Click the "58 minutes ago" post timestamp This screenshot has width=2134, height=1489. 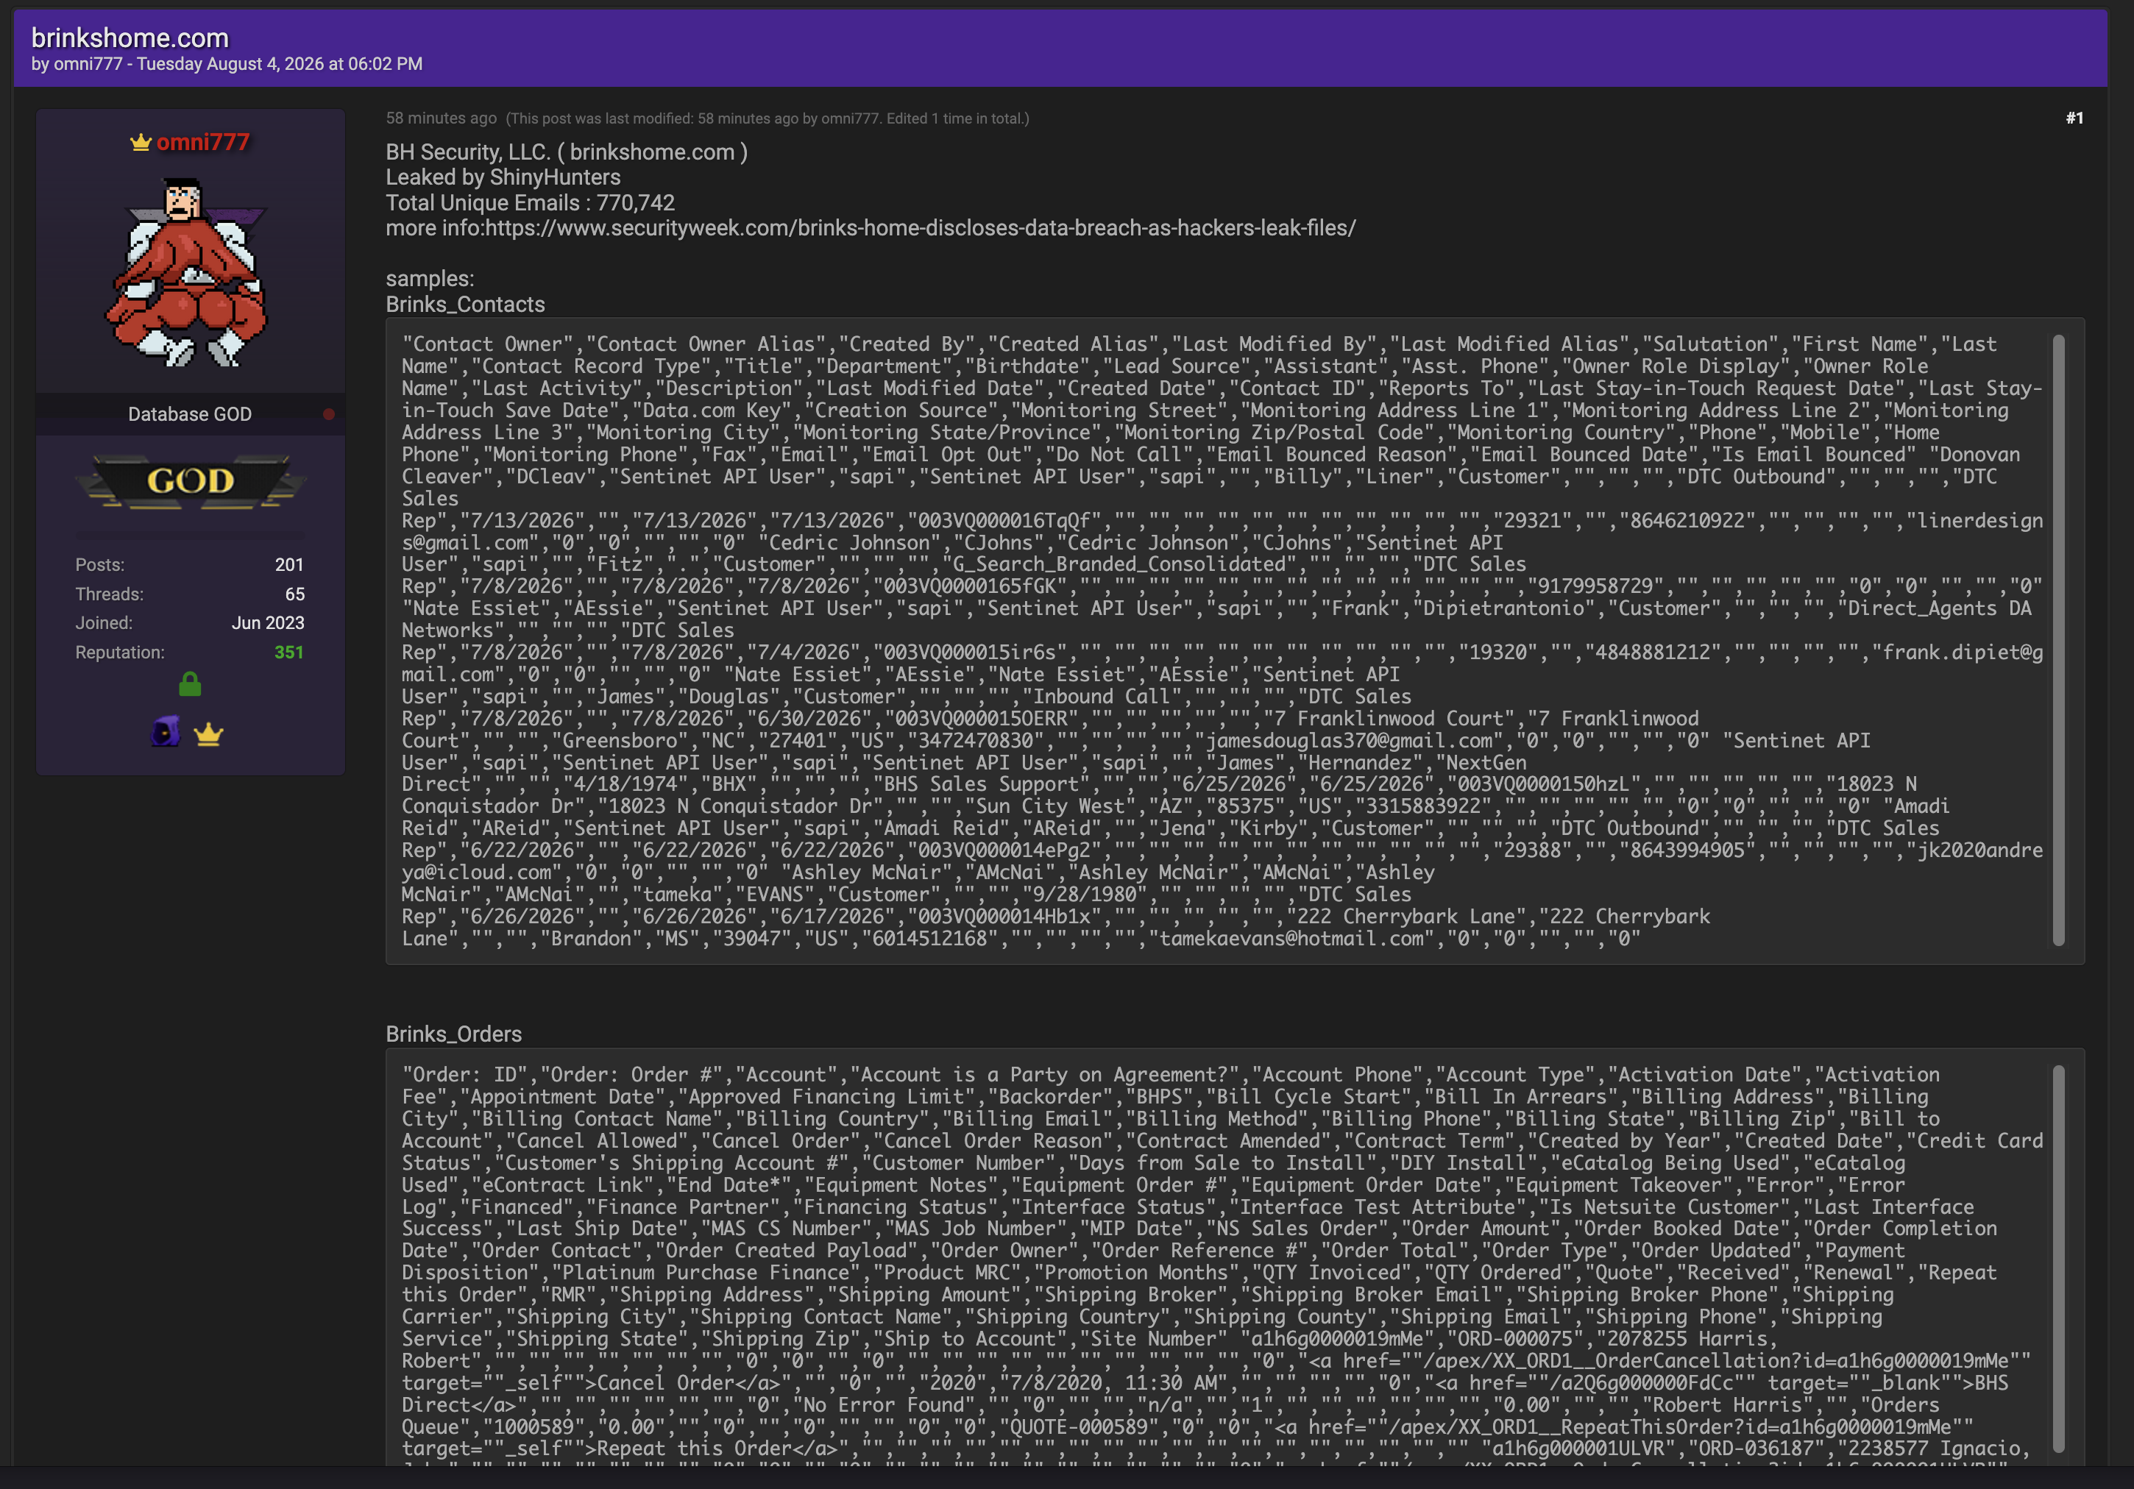442,118
